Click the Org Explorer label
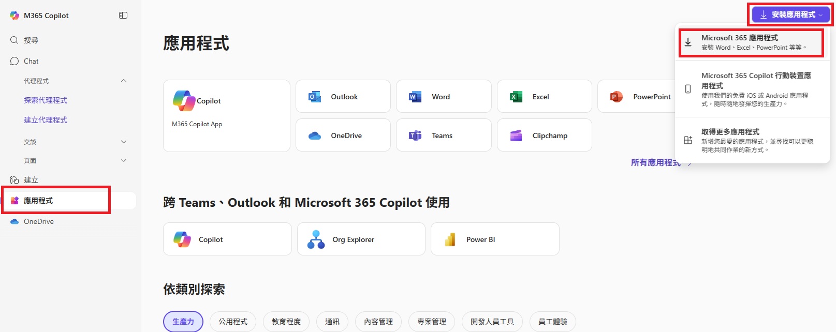The height and width of the screenshot is (332, 836). pos(353,239)
